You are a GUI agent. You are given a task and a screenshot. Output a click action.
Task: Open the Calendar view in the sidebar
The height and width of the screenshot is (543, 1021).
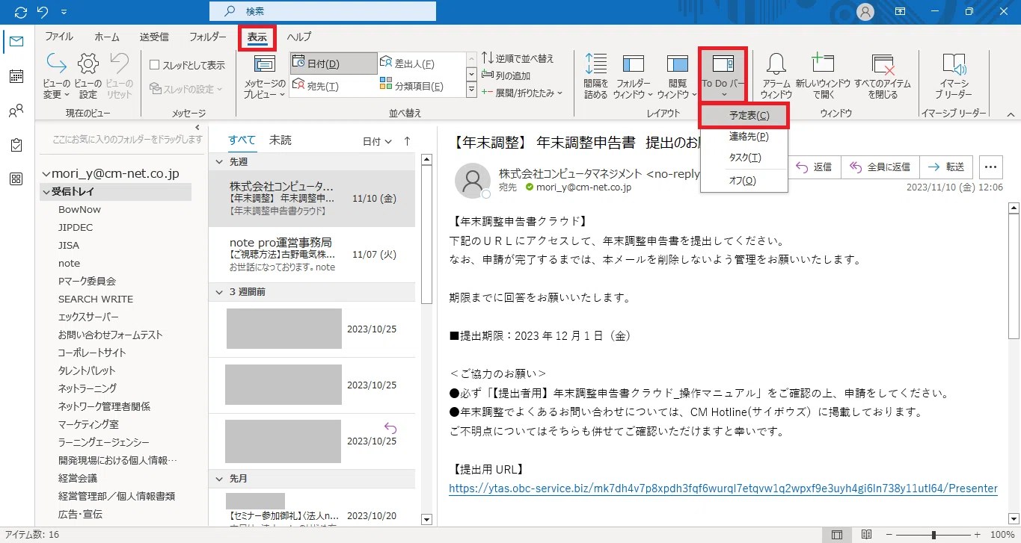pyautogui.click(x=16, y=76)
